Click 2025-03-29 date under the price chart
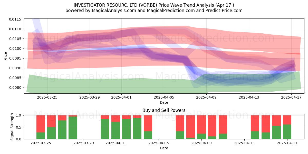 90,98
